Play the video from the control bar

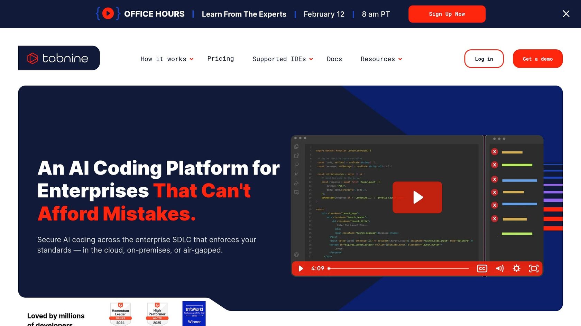301,268
